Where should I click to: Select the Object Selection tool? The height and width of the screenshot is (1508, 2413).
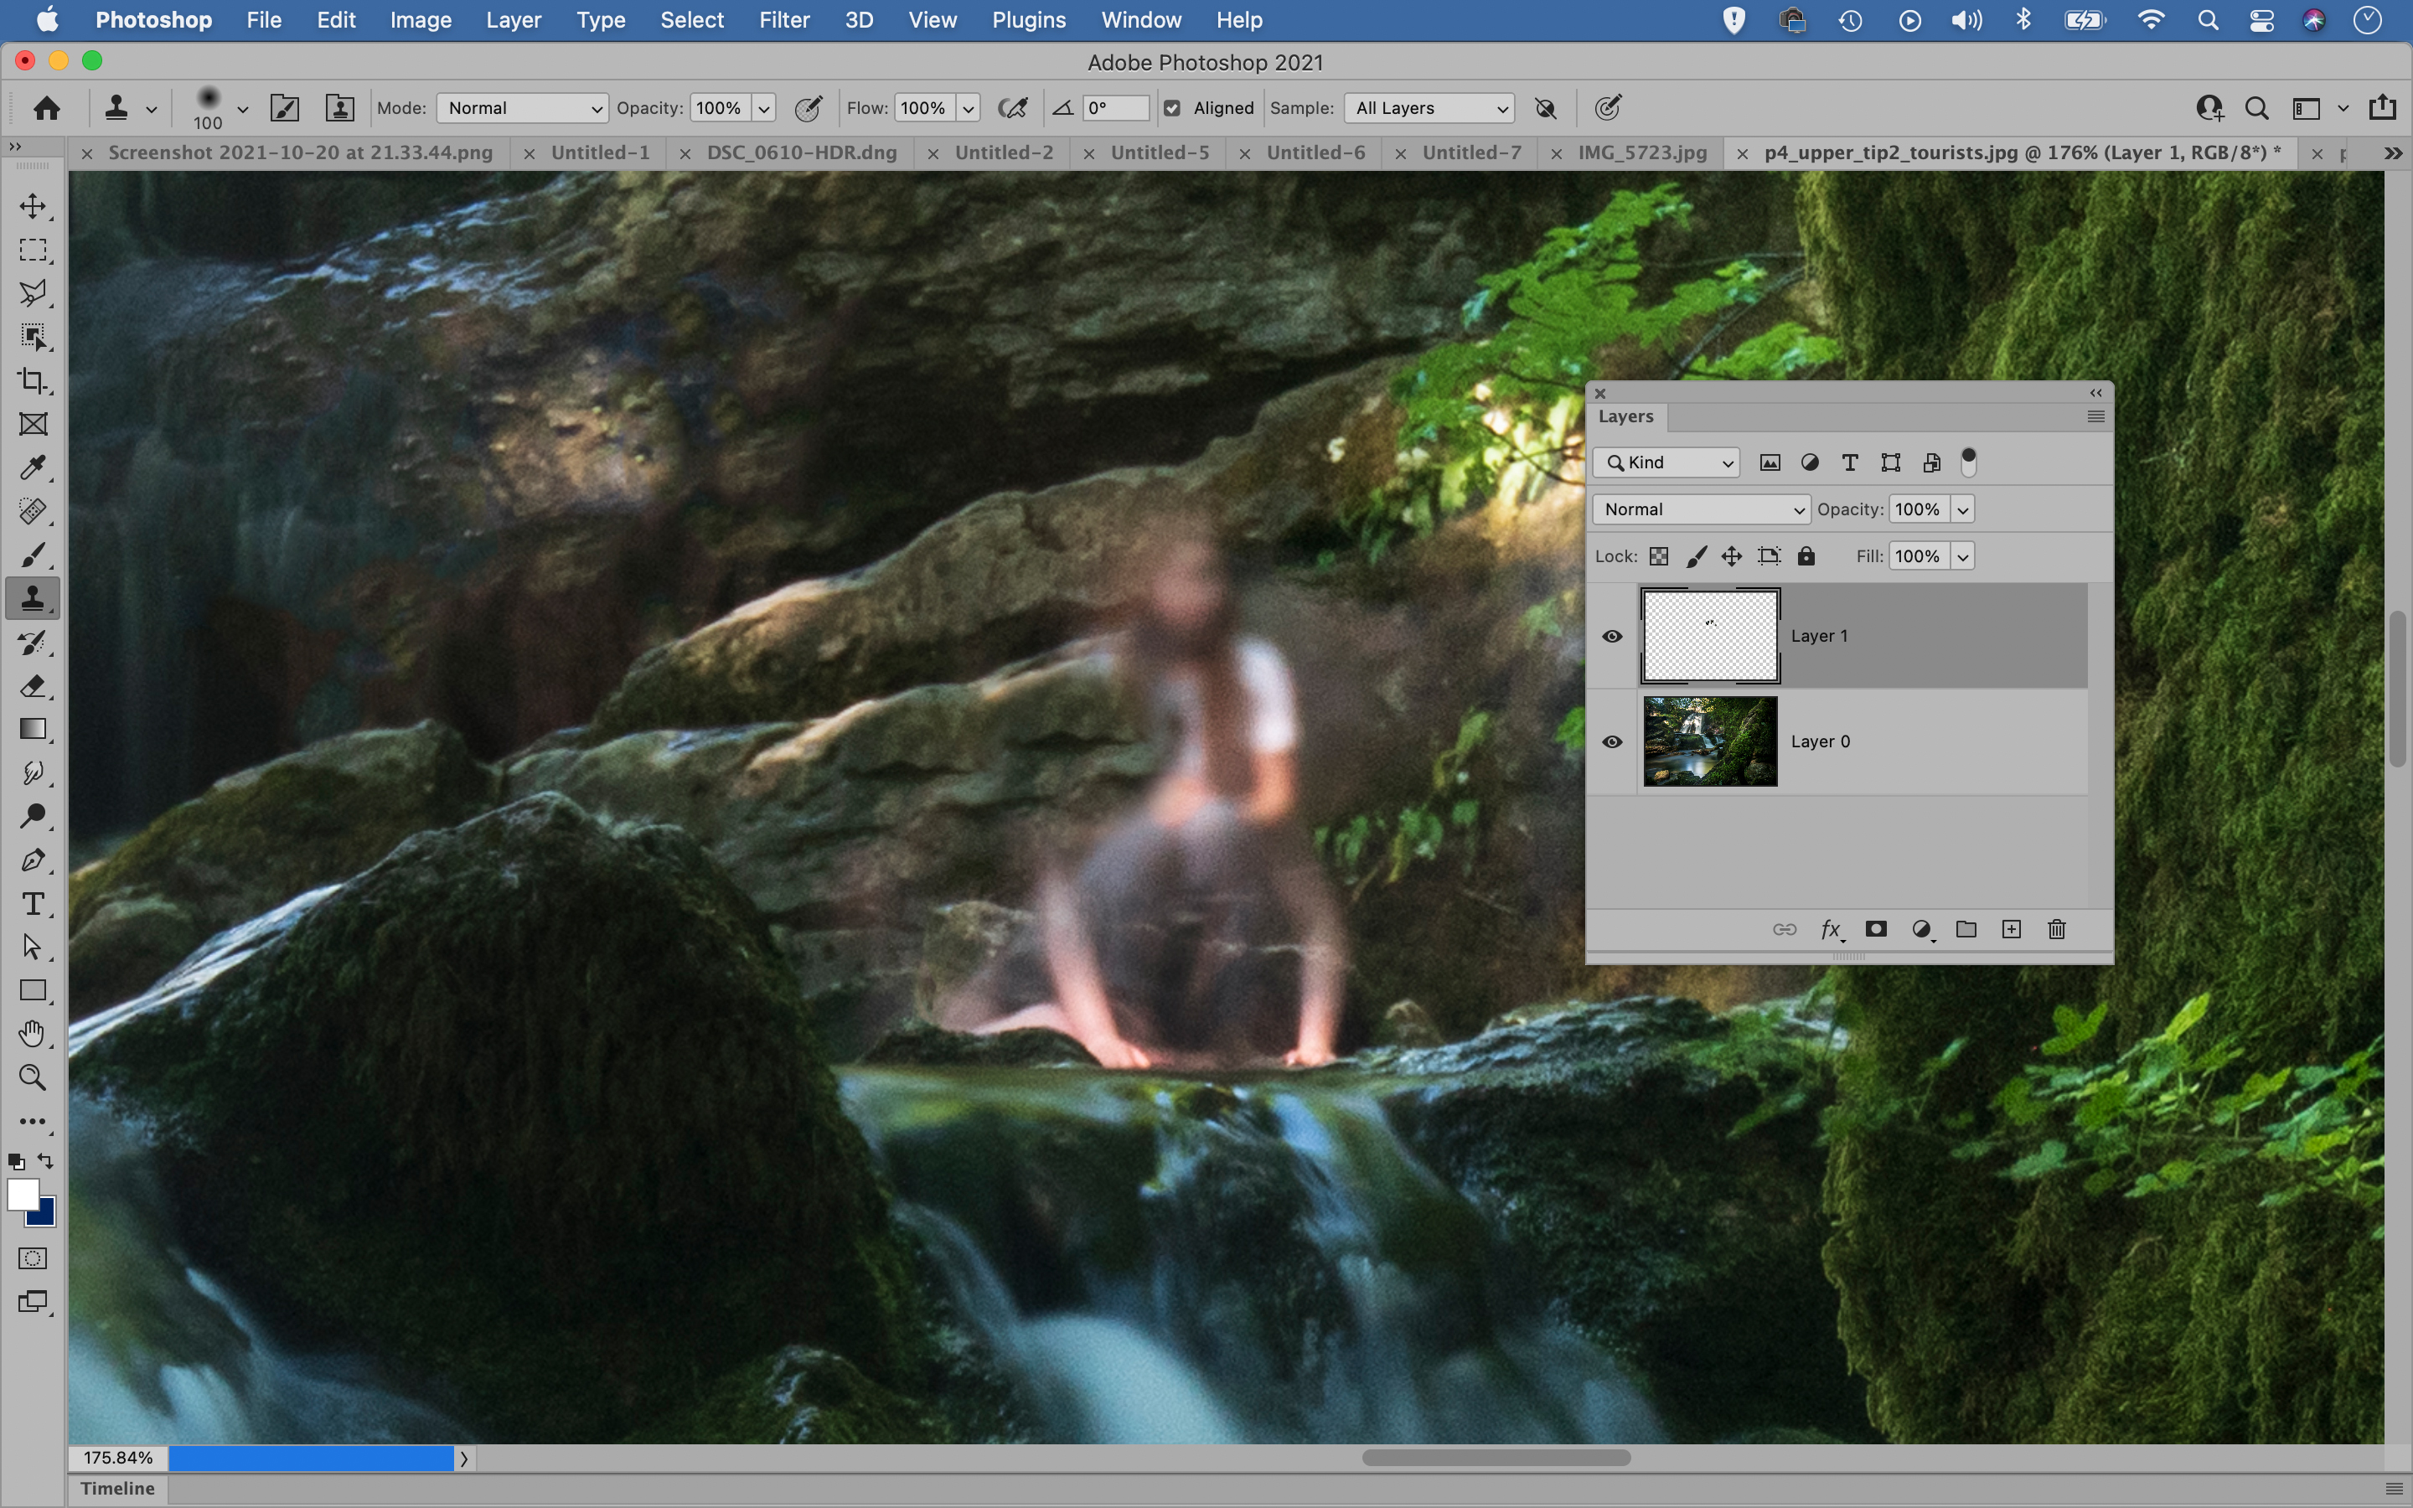point(33,337)
